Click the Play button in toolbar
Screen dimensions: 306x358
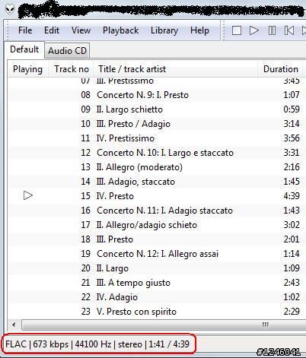pos(253,30)
